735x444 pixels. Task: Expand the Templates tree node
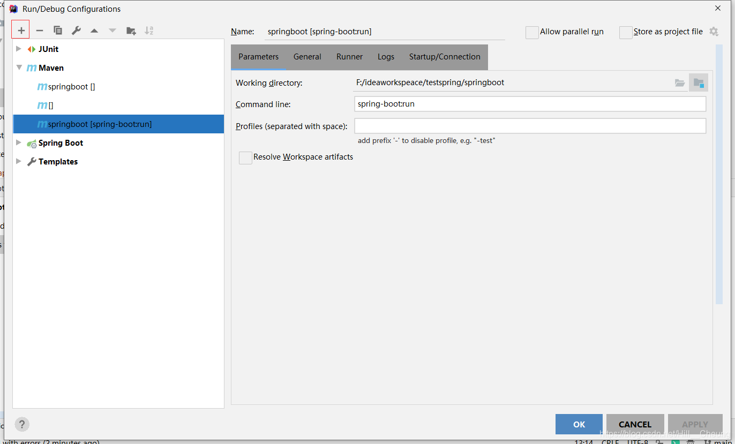[x=19, y=161]
